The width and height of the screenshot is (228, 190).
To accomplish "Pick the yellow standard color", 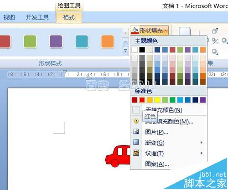I will [x=157, y=100].
